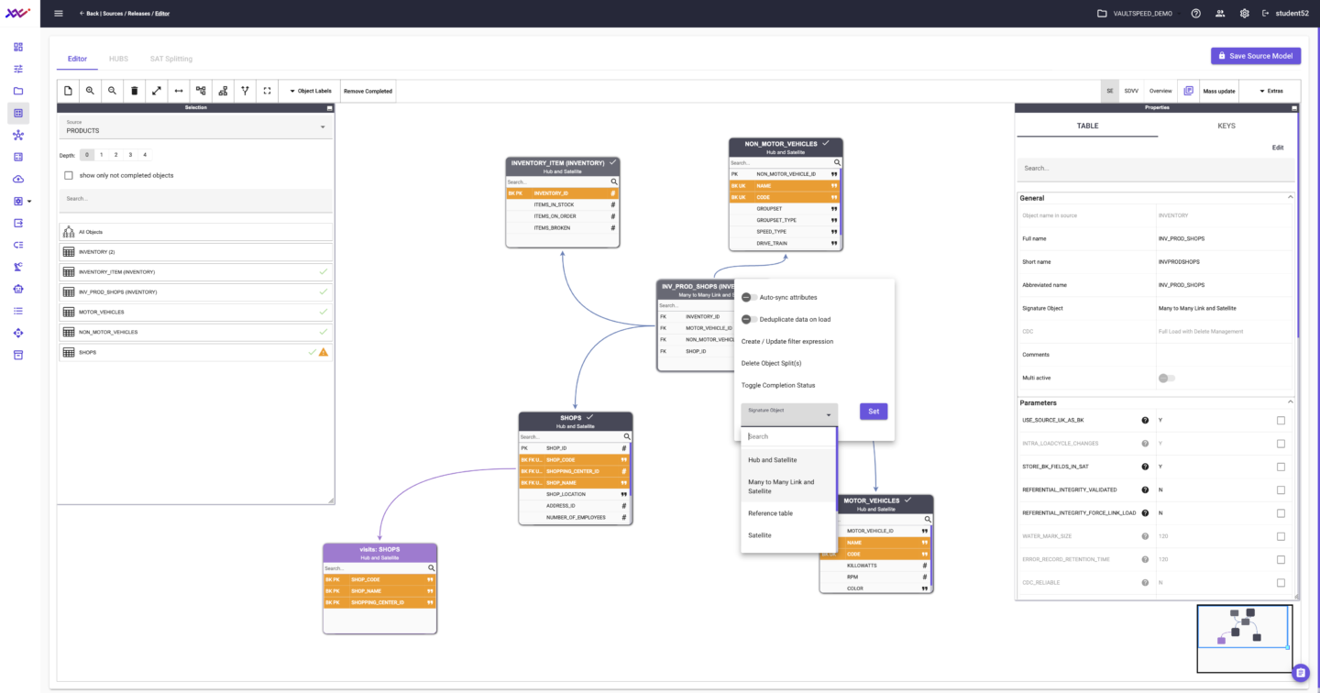Select the new document toolbar icon
This screenshot has width=1320, height=693.
[x=68, y=91]
